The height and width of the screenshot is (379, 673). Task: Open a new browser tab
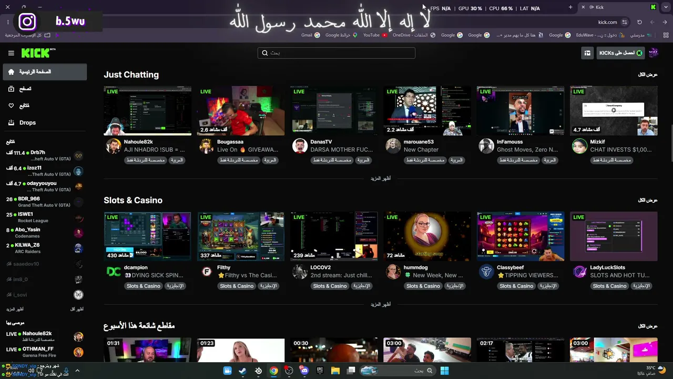[x=570, y=7]
